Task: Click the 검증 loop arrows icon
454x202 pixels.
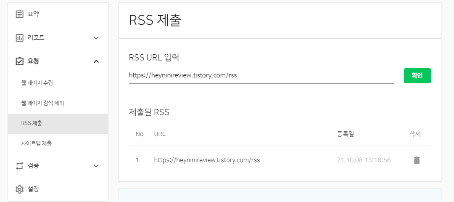Action: click(19, 166)
